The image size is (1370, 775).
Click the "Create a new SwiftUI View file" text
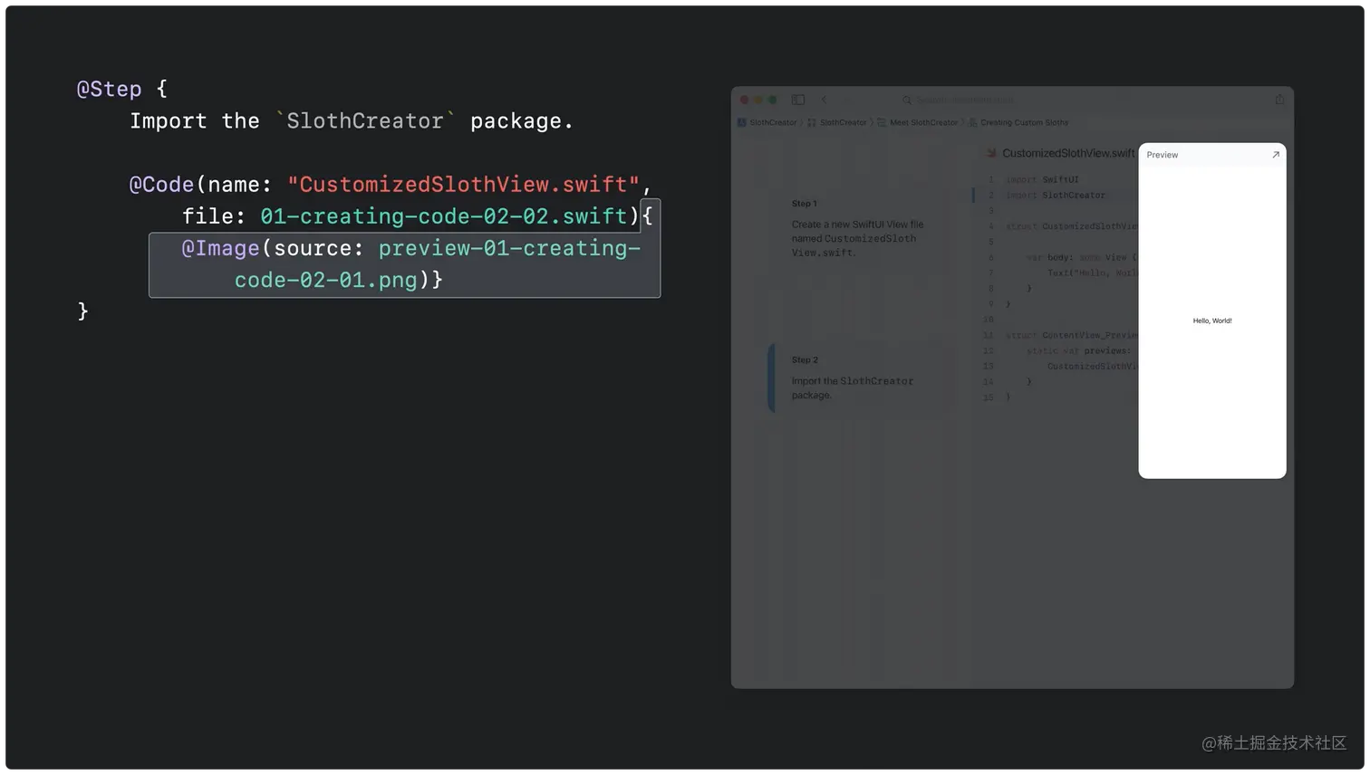click(857, 225)
